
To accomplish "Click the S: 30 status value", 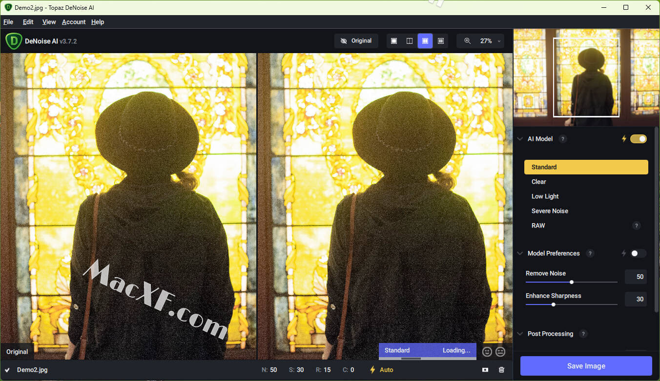I will (296, 370).
